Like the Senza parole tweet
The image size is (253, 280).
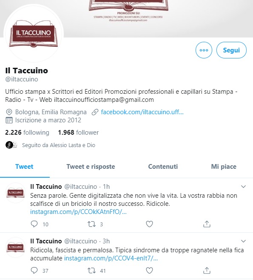click(x=149, y=224)
